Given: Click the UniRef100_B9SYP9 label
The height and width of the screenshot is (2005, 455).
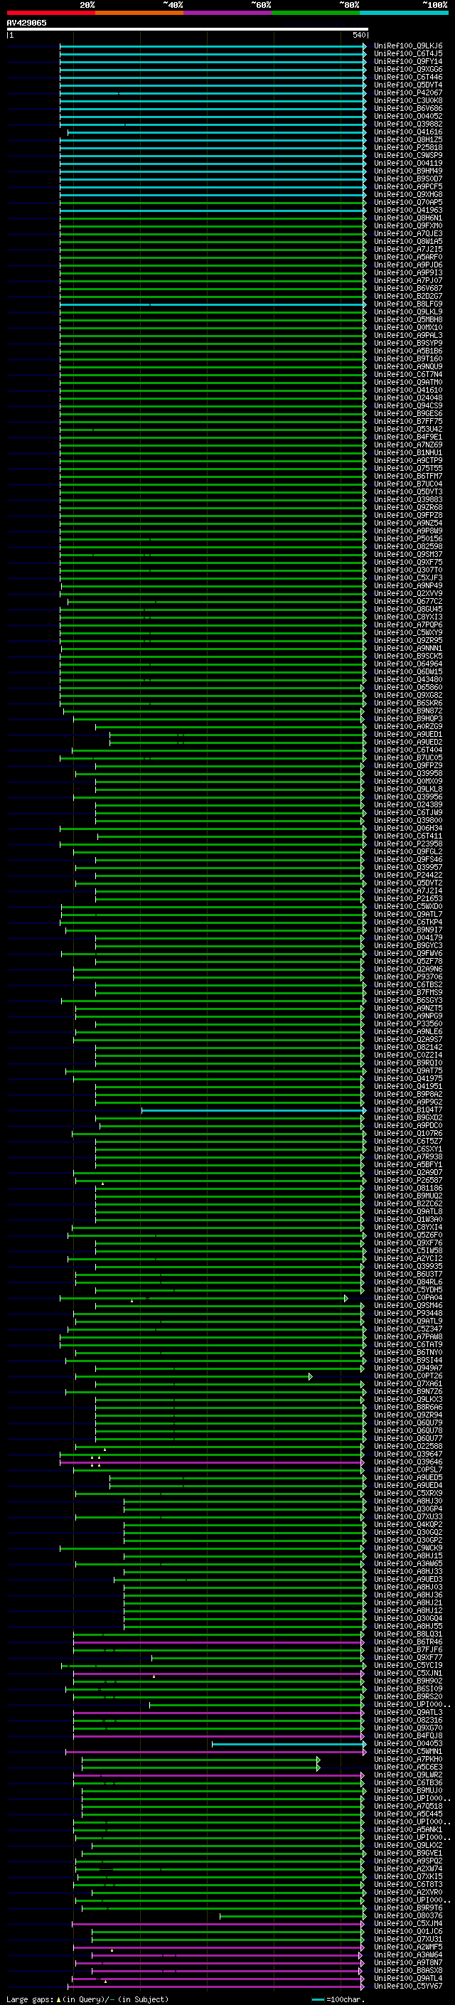Looking at the screenshot, I should coord(408,344).
